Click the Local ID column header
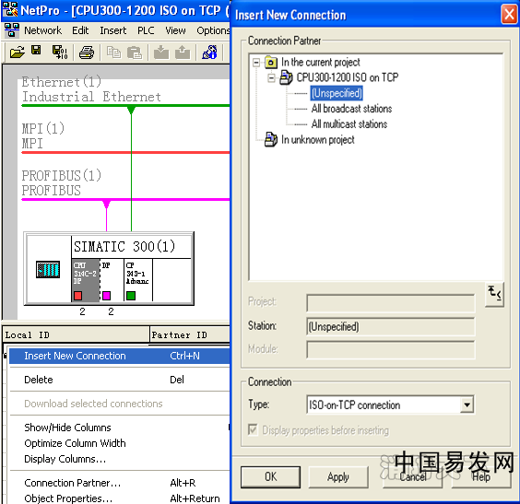Screen dimensions: 520x504 76,334
